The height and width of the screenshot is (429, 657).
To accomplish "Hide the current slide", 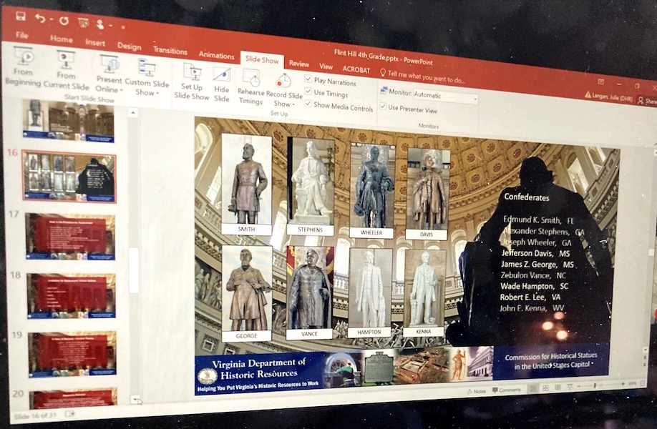I will [x=222, y=85].
